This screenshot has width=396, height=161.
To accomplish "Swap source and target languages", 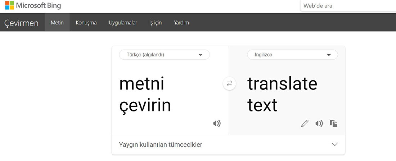I will click(229, 83).
